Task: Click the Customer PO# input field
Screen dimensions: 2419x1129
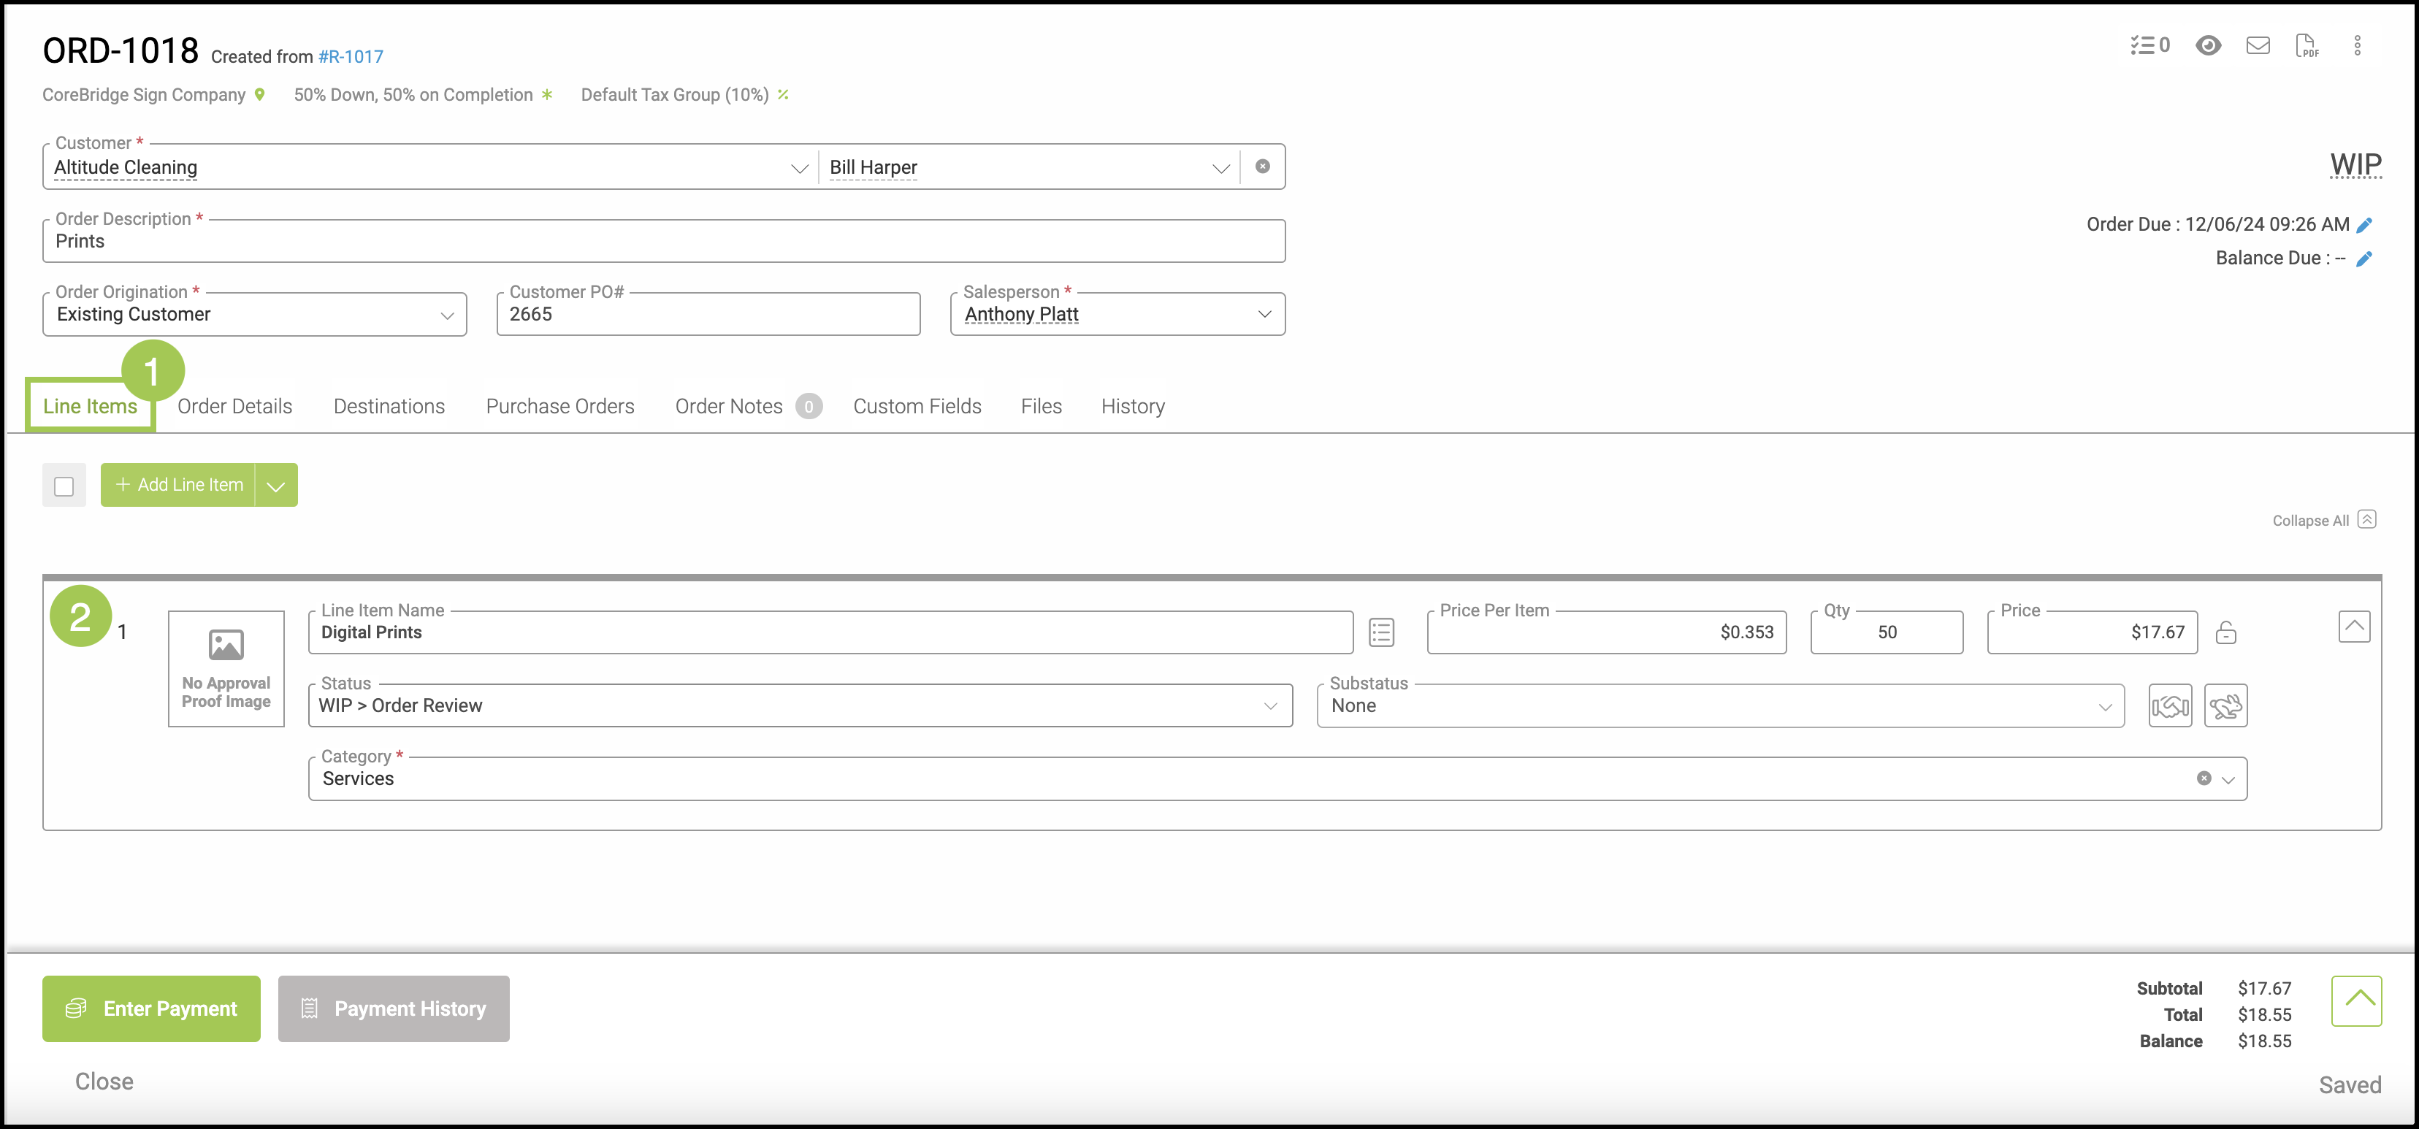Action: (x=708, y=315)
